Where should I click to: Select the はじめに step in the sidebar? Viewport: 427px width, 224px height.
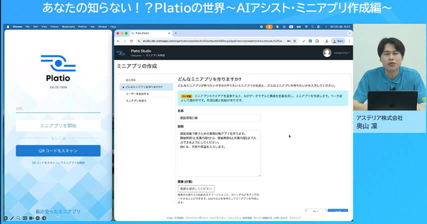(130, 80)
